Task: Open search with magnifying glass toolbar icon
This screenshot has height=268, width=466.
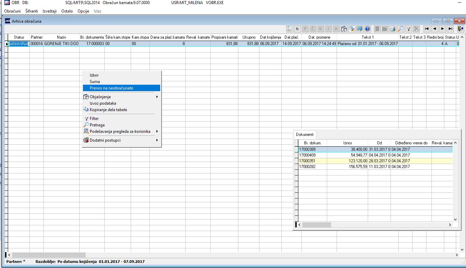Action: (401, 29)
